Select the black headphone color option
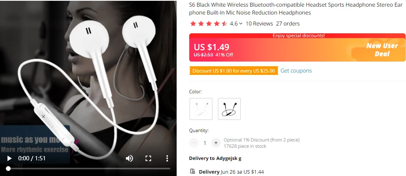Image resolution: width=406 pixels, height=176 pixels. pos(229,109)
